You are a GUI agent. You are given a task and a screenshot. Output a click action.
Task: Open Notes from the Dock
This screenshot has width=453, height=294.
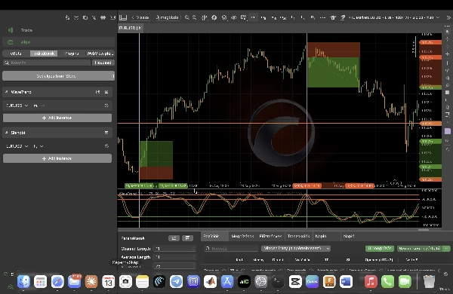[x=142, y=281]
